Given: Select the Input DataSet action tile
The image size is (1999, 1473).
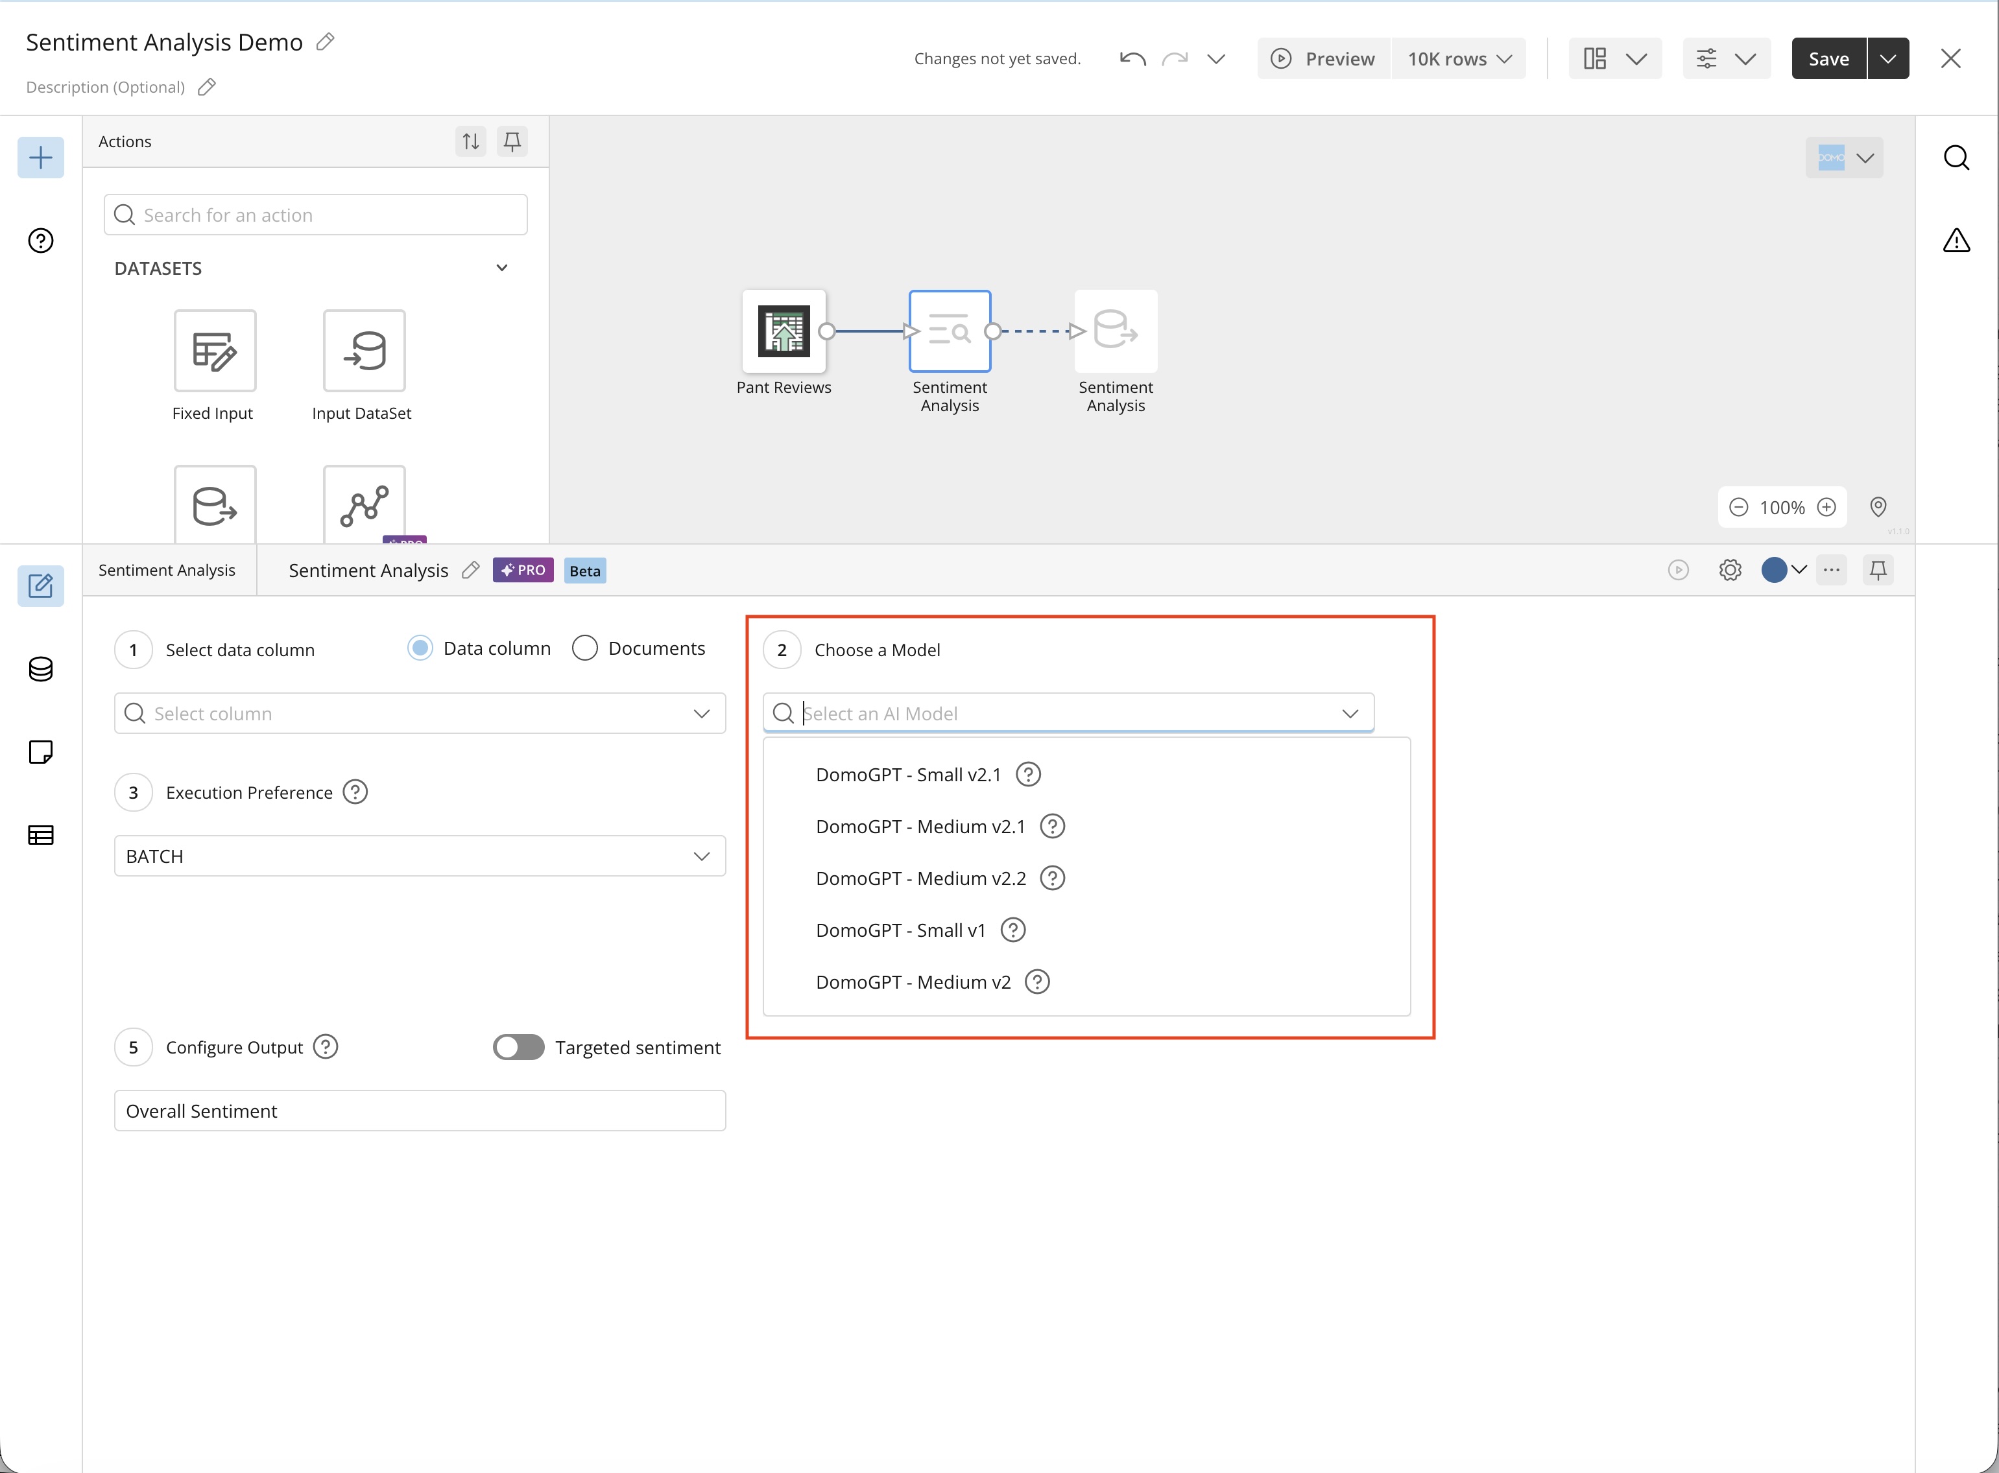Looking at the screenshot, I should click(x=364, y=350).
